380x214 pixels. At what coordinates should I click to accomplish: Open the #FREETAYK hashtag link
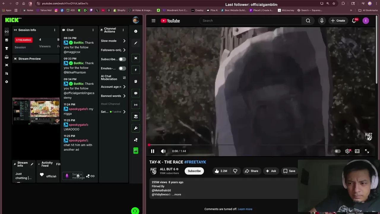(x=195, y=162)
